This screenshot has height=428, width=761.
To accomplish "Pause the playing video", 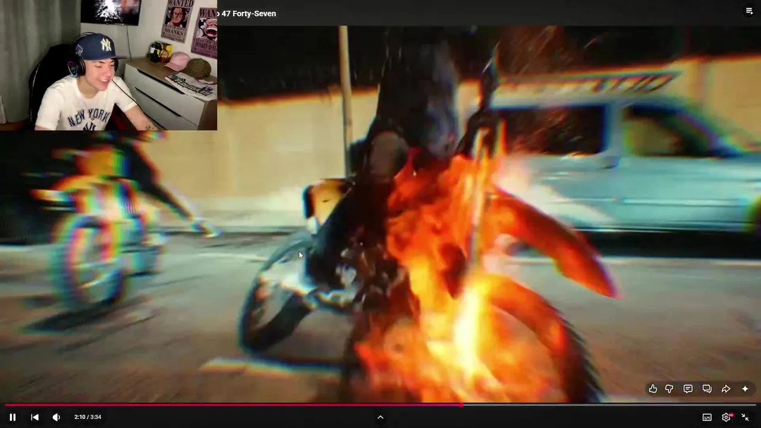I will [12, 417].
